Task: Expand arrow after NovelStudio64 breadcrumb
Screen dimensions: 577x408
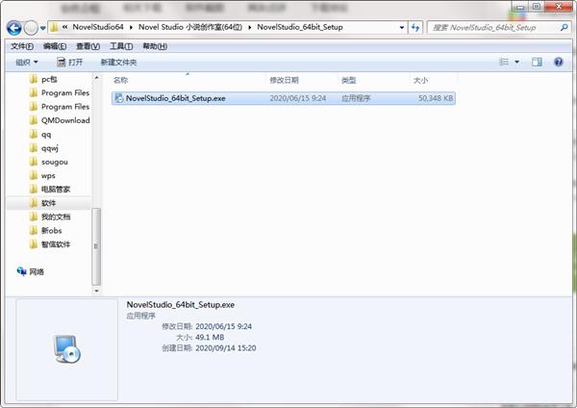Action: click(131, 28)
